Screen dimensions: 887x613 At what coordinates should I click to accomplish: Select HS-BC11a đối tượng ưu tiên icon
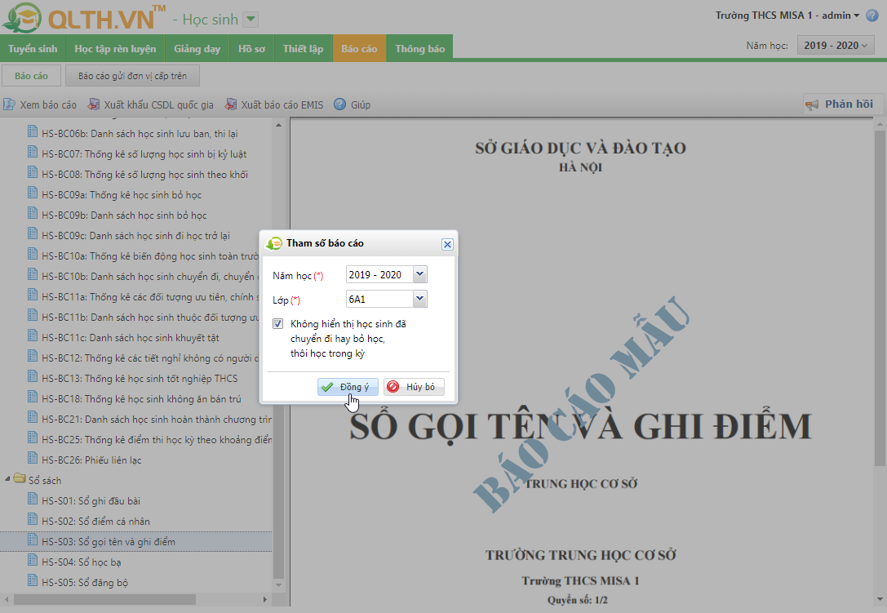pyautogui.click(x=33, y=295)
